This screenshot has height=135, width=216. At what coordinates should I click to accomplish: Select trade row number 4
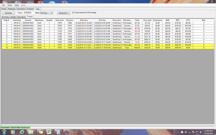[108, 31]
